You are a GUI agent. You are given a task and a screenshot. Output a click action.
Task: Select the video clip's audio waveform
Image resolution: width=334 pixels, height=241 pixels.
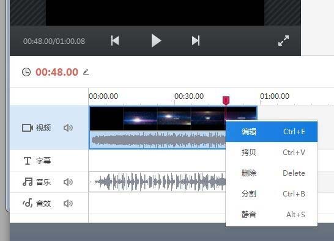click(x=158, y=140)
